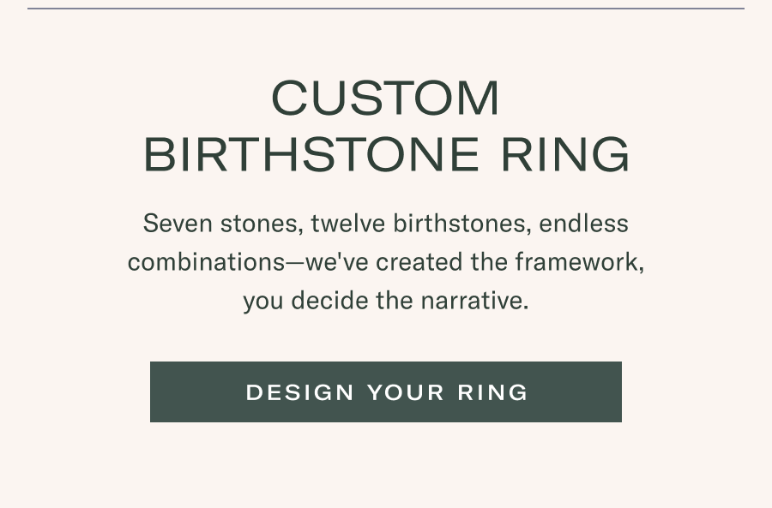
Task: Select the Custom Birthstone Ring heading
Action: (386, 127)
